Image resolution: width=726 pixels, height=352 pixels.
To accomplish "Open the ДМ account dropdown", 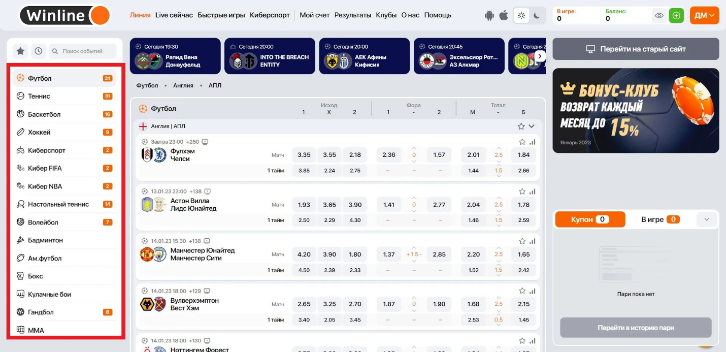I will (704, 16).
